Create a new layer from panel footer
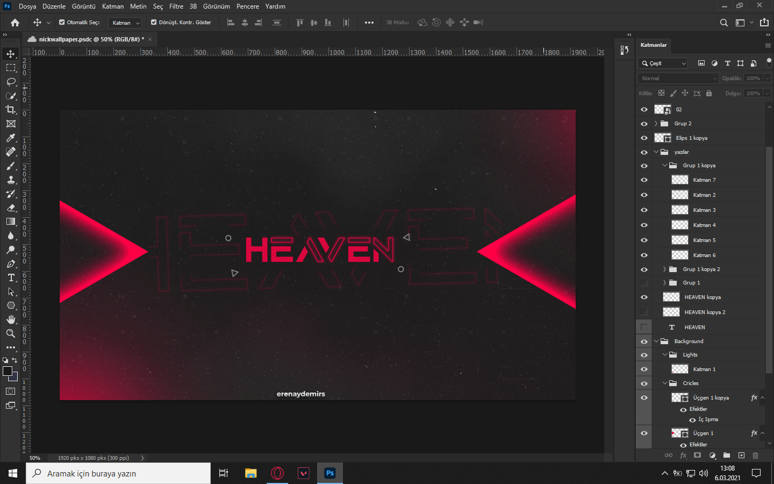 (x=741, y=455)
